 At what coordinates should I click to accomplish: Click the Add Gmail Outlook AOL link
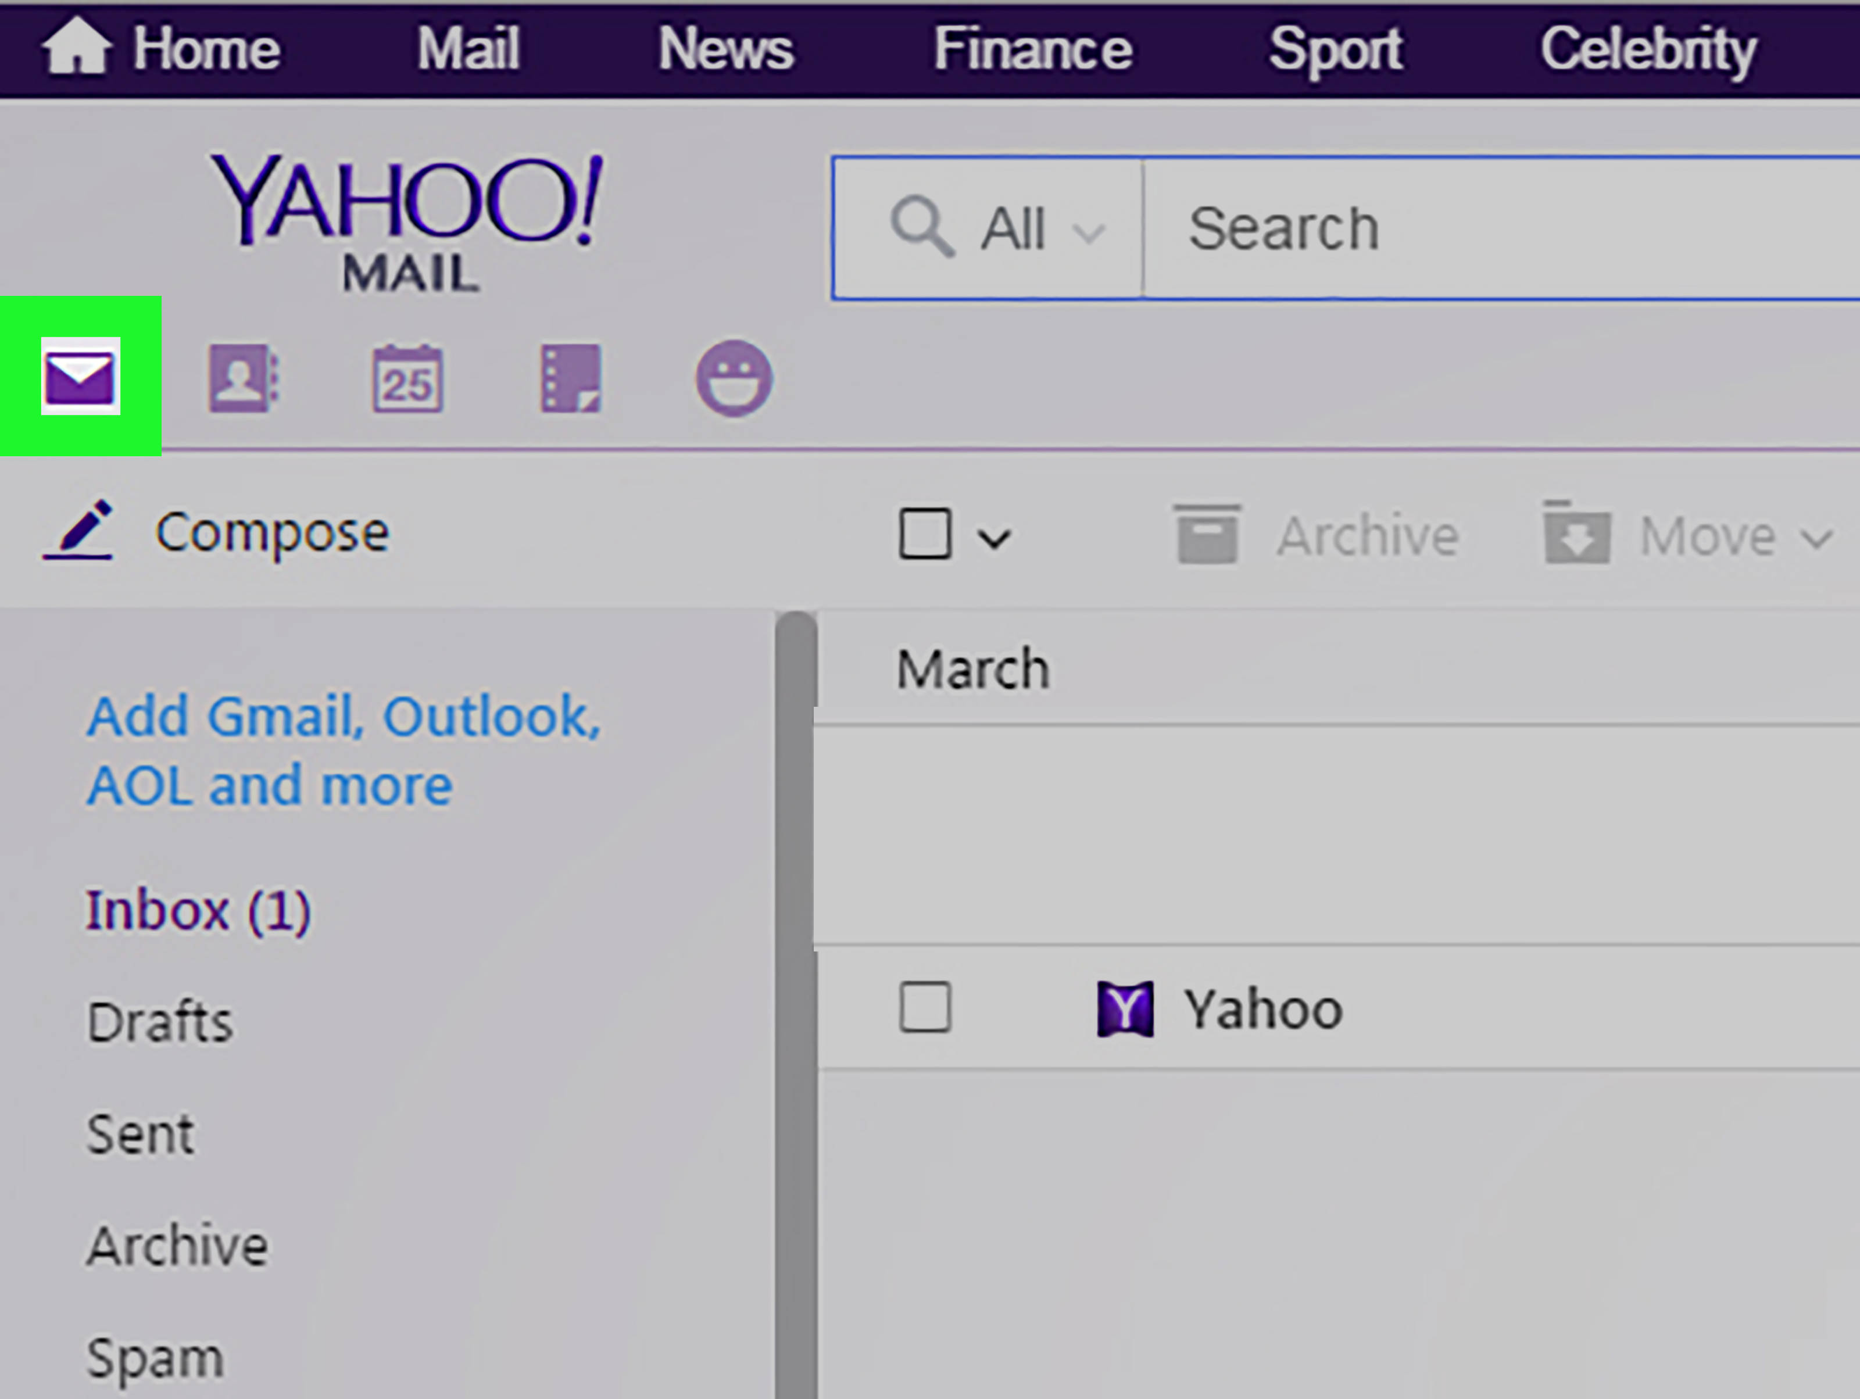pyautogui.click(x=344, y=748)
